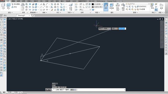Click the highlighted angle input field
Image resolution: width=168 pixels, height=94 pixels.
point(122,28)
